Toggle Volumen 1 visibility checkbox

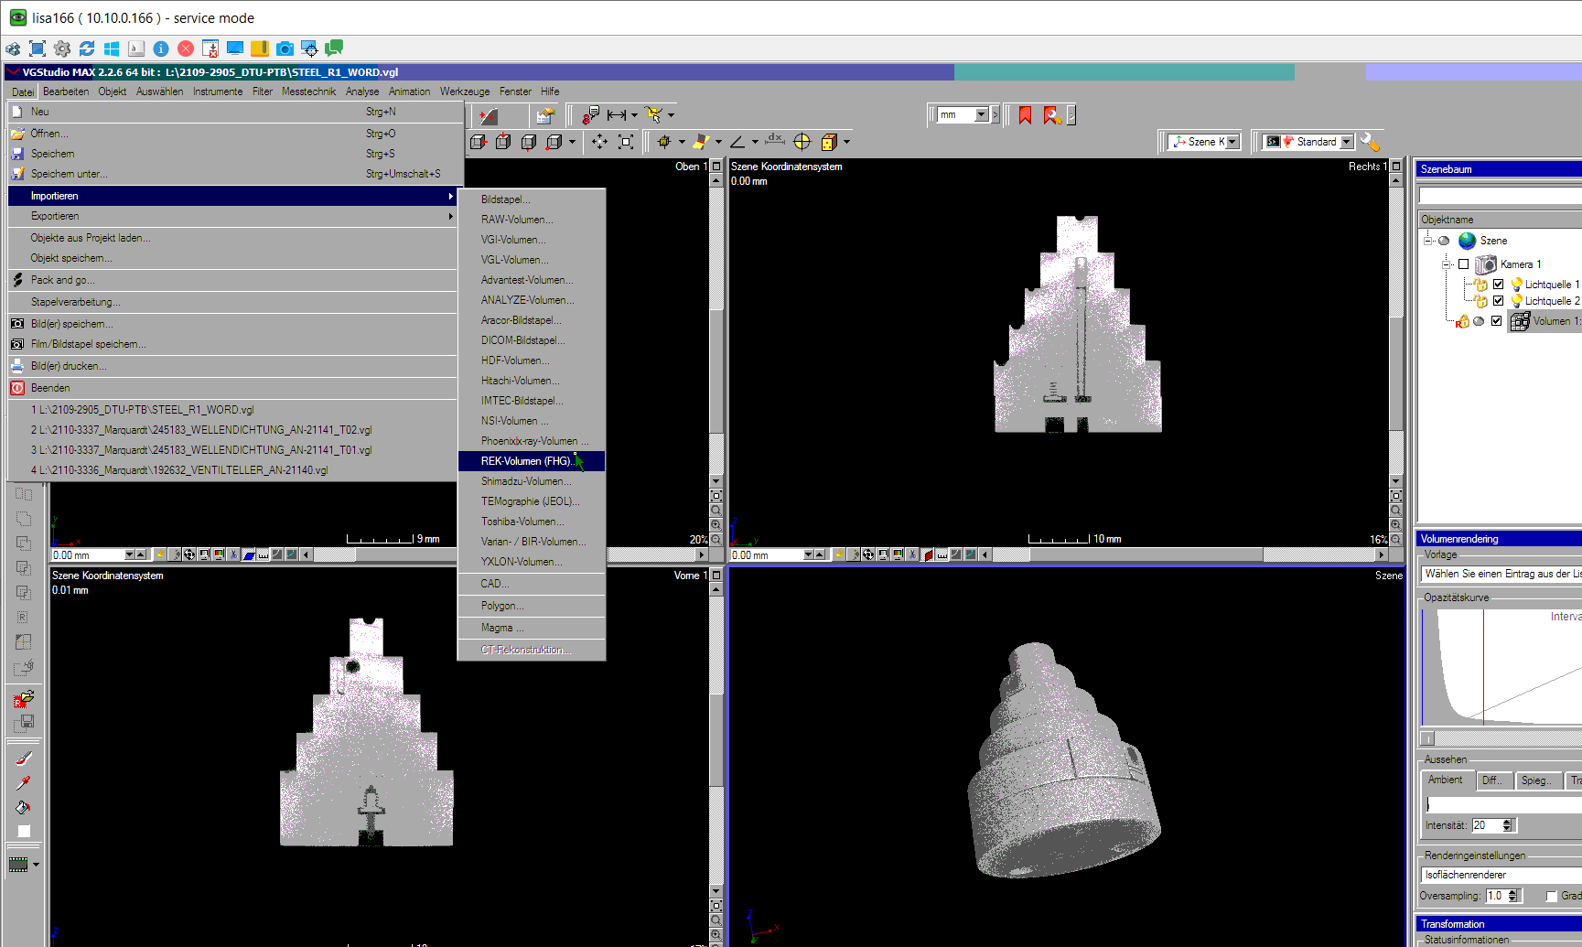pos(1496,321)
